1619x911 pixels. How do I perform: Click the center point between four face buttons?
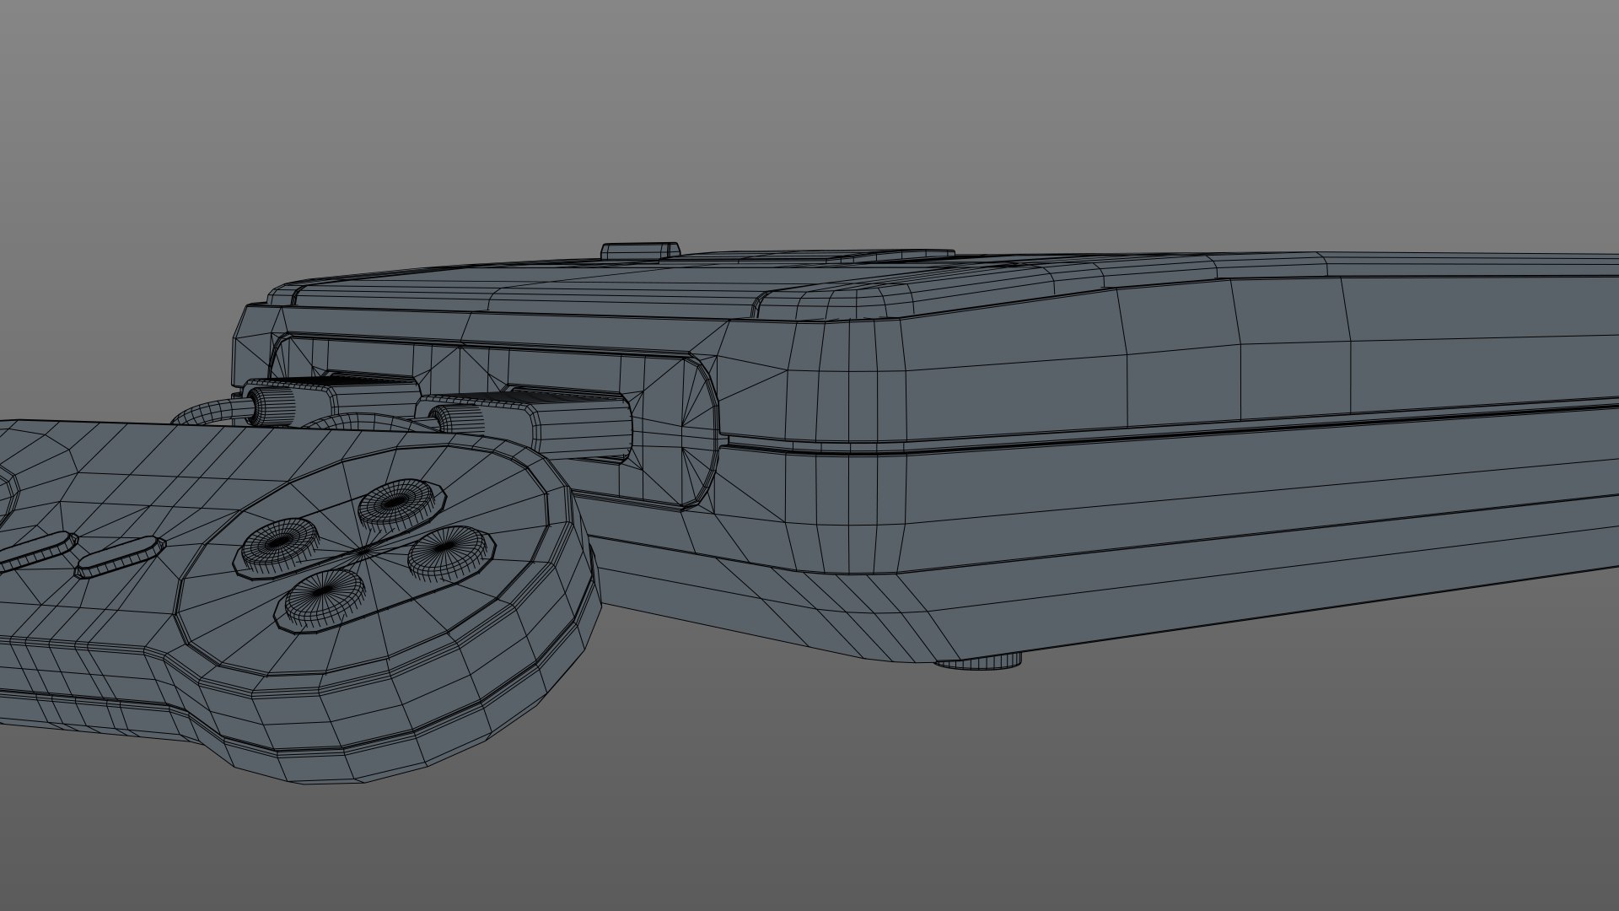tap(363, 551)
